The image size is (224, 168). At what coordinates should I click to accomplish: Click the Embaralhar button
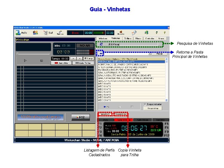click(x=153, y=109)
